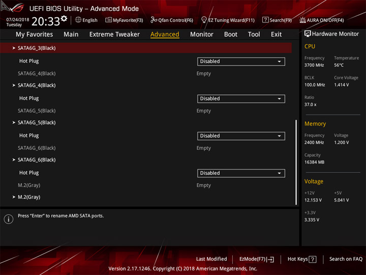Go to the Boot tab

231,35
